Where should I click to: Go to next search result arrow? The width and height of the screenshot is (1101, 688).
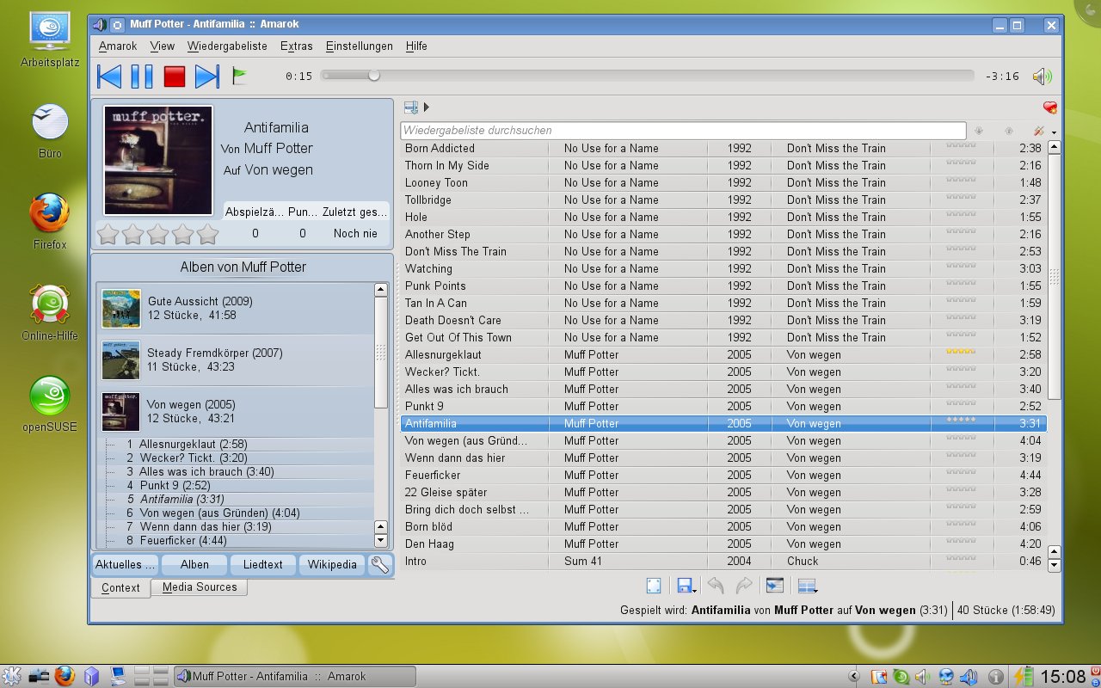click(978, 131)
